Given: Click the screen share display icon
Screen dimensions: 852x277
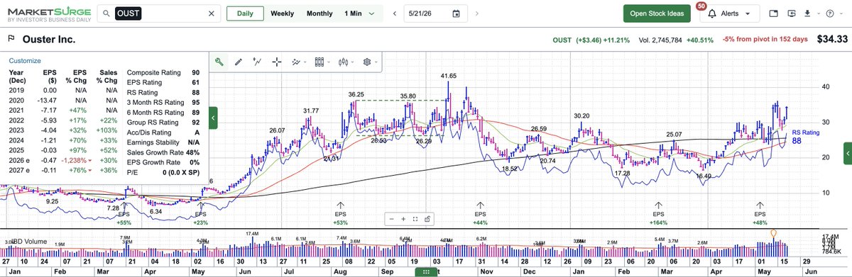Looking at the screenshot, I should click(792, 13).
